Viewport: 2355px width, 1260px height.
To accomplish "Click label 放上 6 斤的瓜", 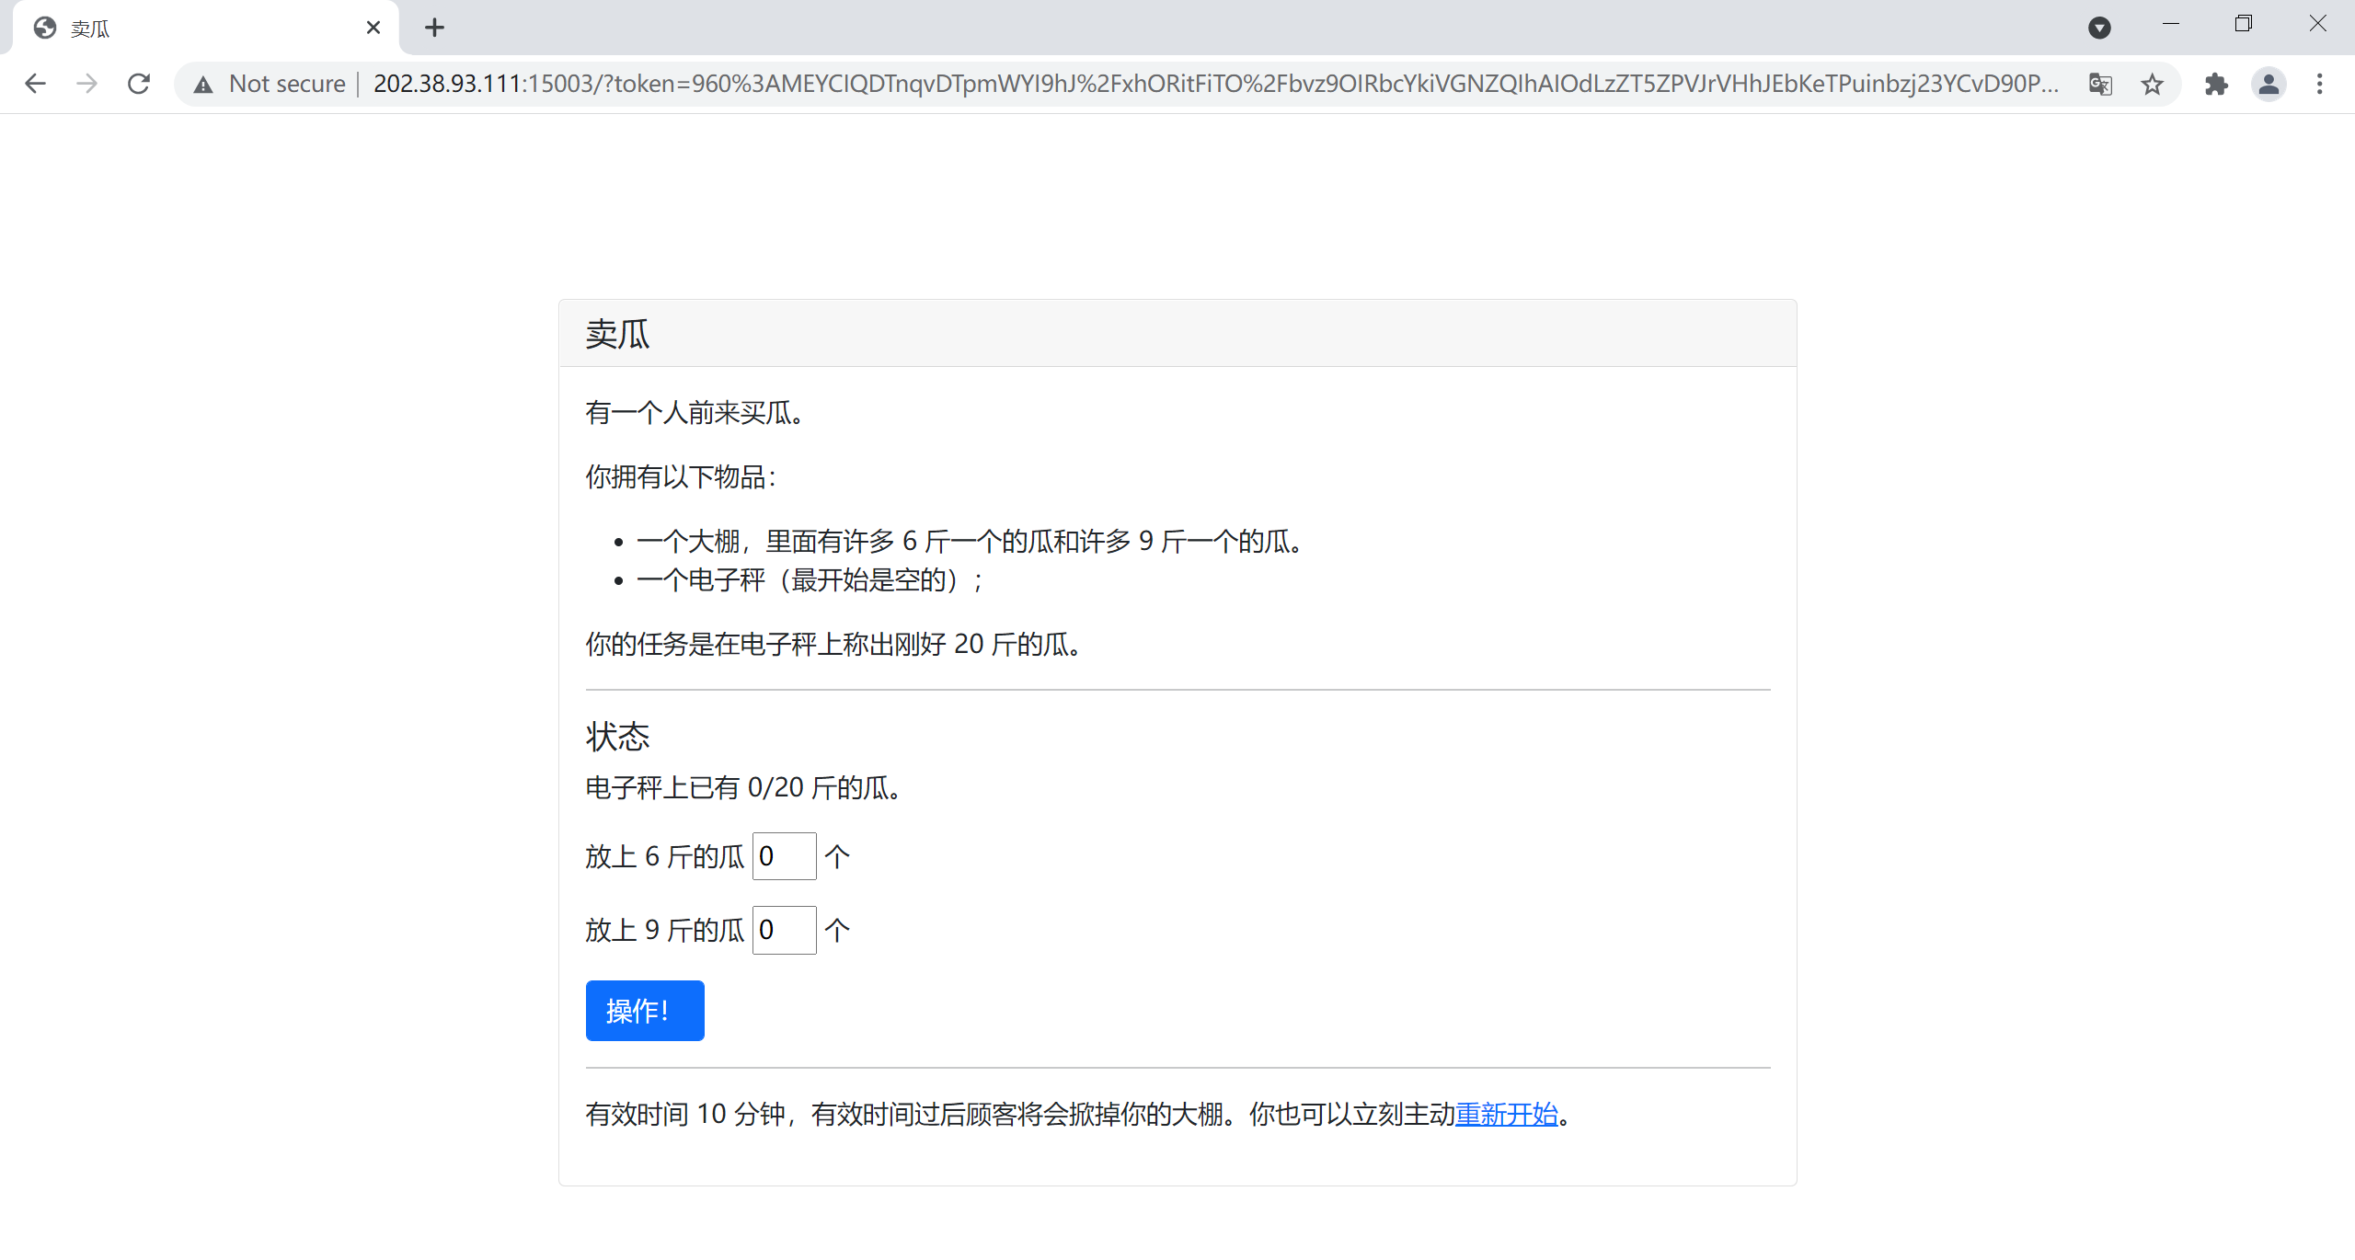I will pyautogui.click(x=665, y=856).
